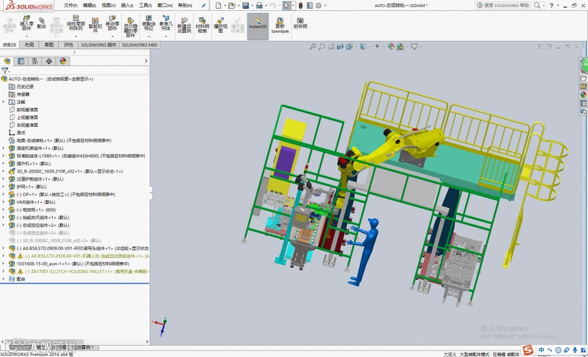
Task: Click the 线性零部件阵列 pattern tool
Action: (76, 22)
